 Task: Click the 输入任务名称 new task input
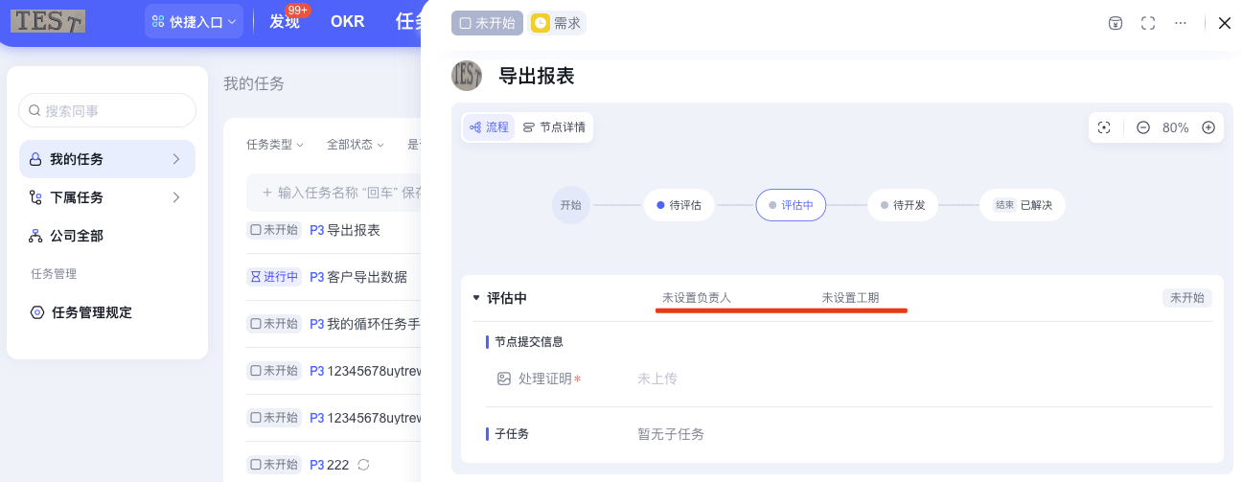pos(334,193)
